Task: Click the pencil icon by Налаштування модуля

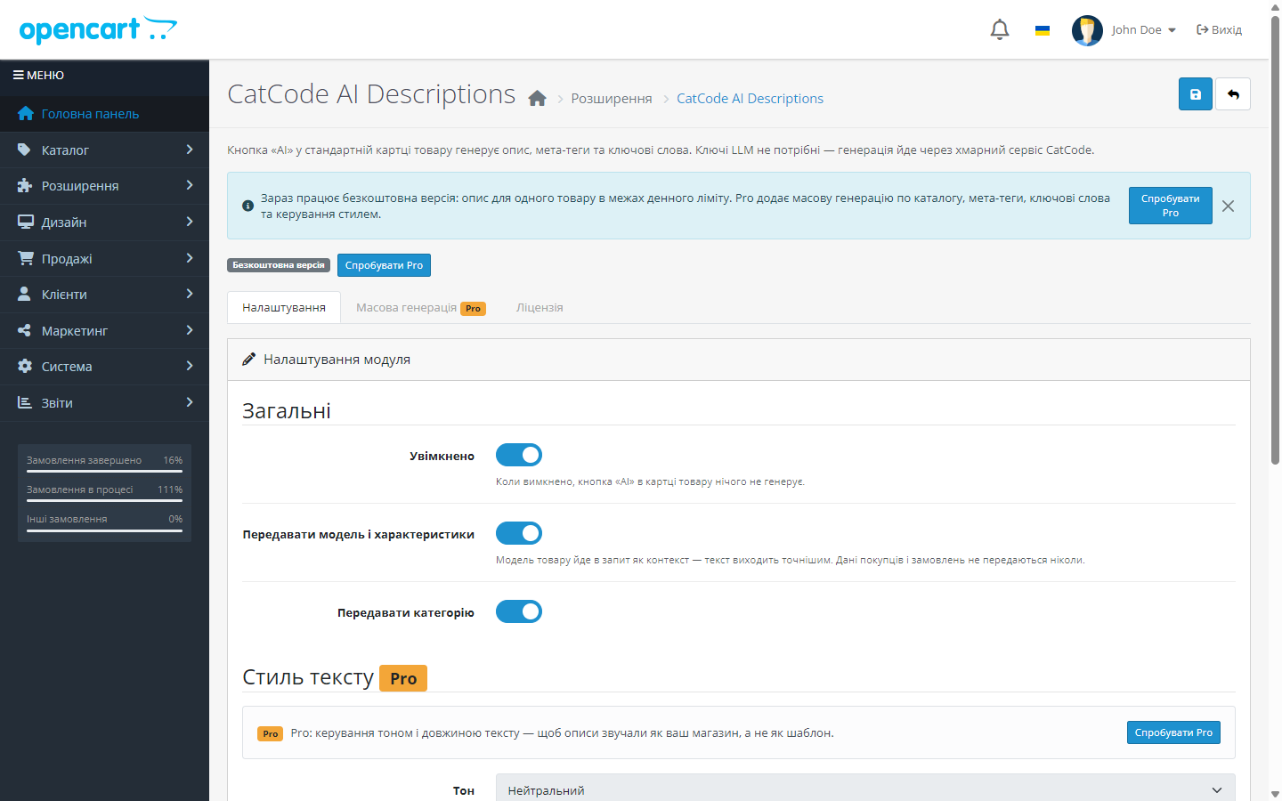Action: (249, 360)
